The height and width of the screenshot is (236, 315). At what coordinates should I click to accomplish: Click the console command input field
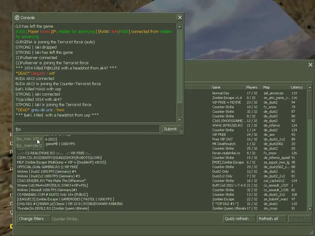coord(87,129)
